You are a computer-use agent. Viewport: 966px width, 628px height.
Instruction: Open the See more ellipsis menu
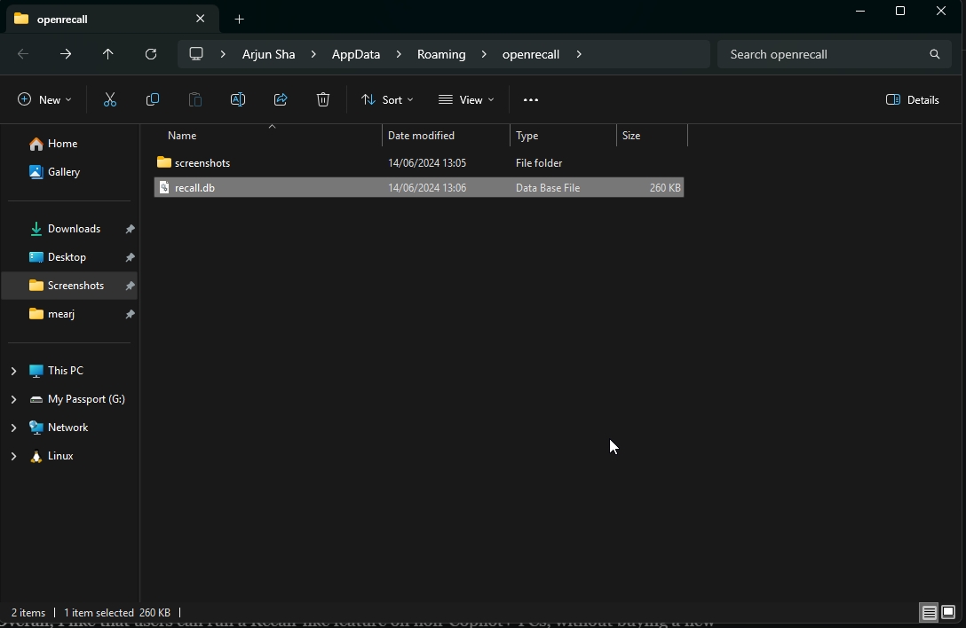click(531, 99)
